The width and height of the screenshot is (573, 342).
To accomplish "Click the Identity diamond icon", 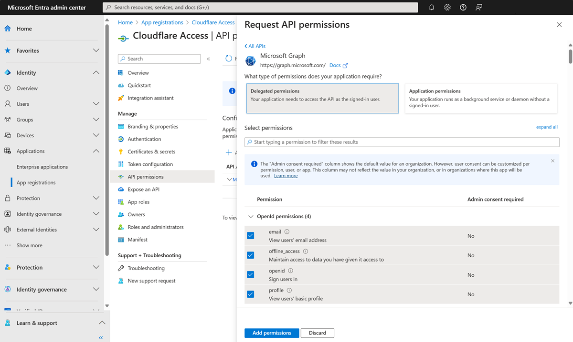I will coord(8,73).
